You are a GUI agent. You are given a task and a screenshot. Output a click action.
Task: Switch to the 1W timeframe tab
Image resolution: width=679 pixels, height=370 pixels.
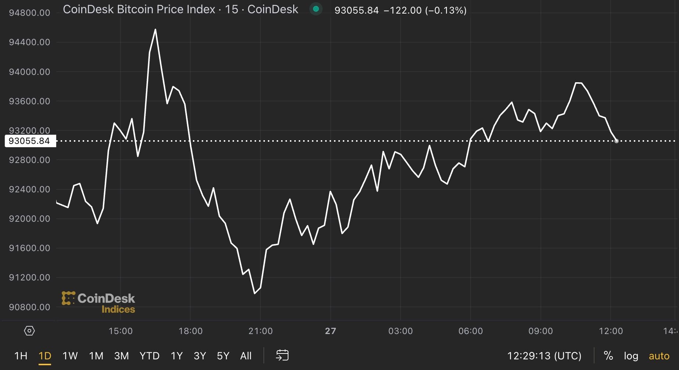tap(70, 355)
